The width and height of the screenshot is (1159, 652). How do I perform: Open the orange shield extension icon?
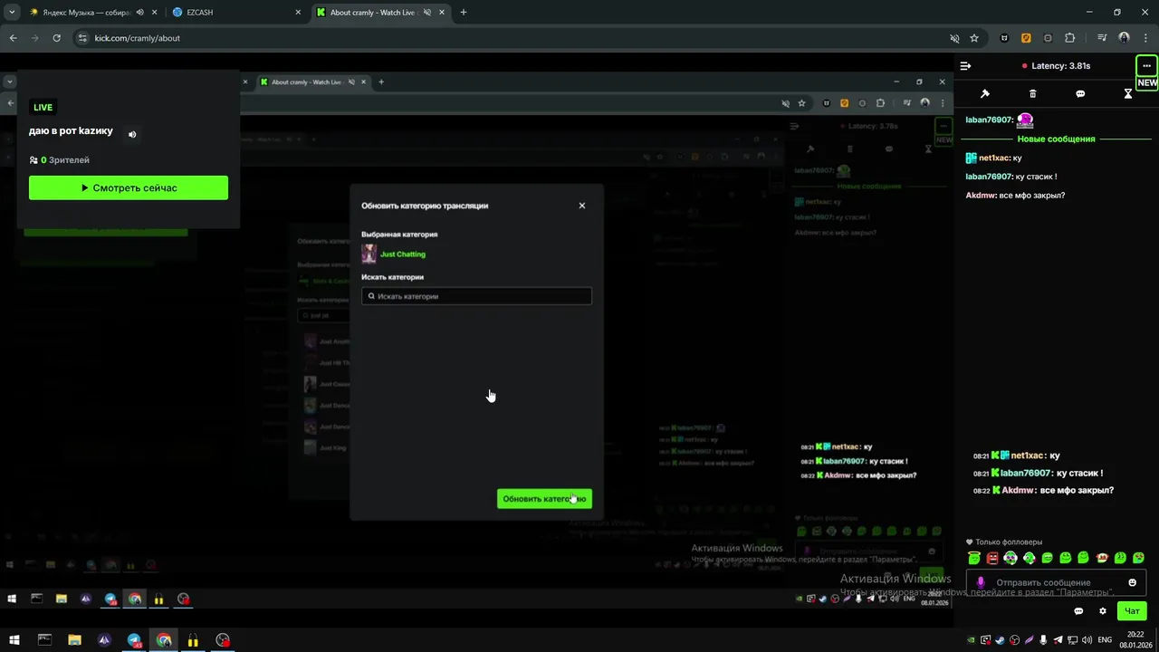pos(1026,38)
